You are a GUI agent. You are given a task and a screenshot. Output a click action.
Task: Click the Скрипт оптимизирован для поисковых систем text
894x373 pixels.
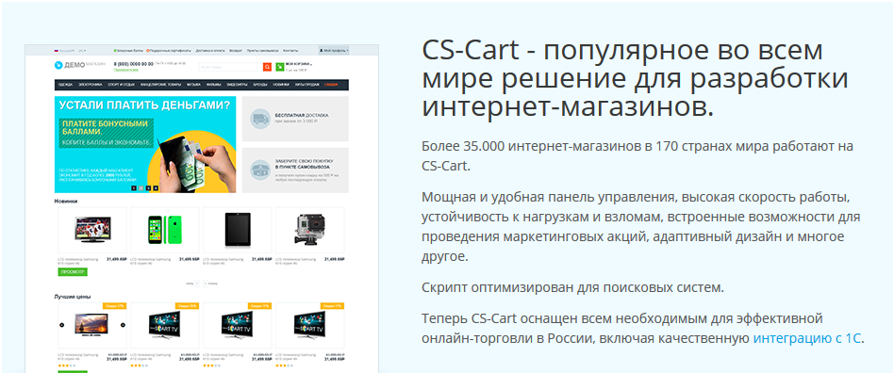pyautogui.click(x=572, y=287)
